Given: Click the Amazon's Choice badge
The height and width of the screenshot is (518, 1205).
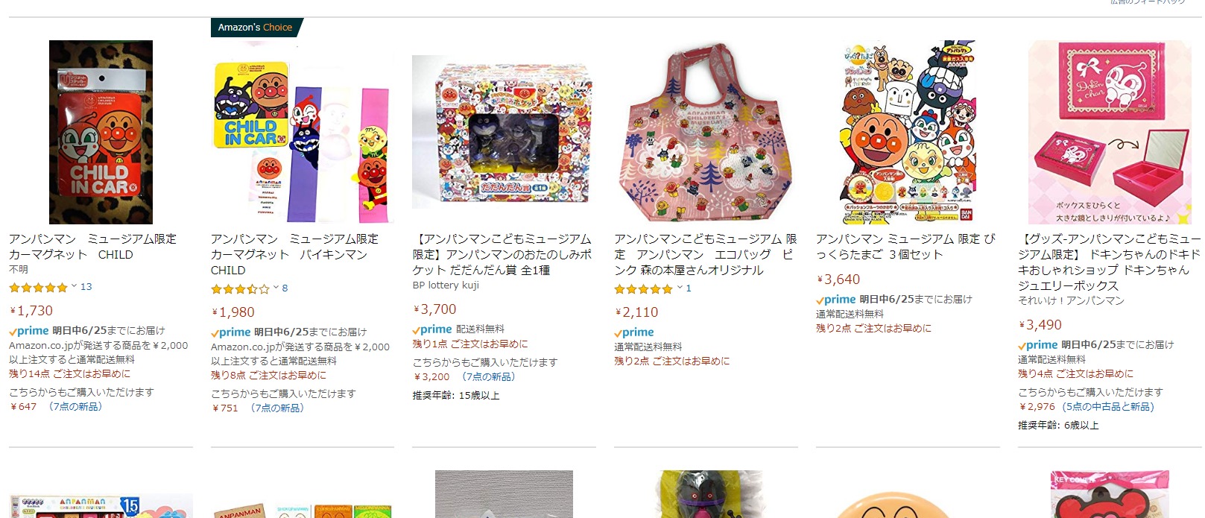Looking at the screenshot, I should (256, 28).
